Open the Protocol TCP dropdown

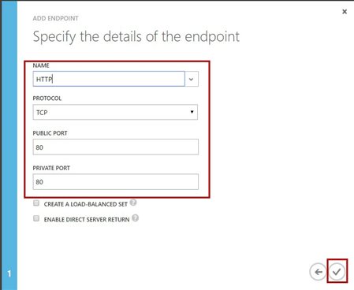[115, 112]
